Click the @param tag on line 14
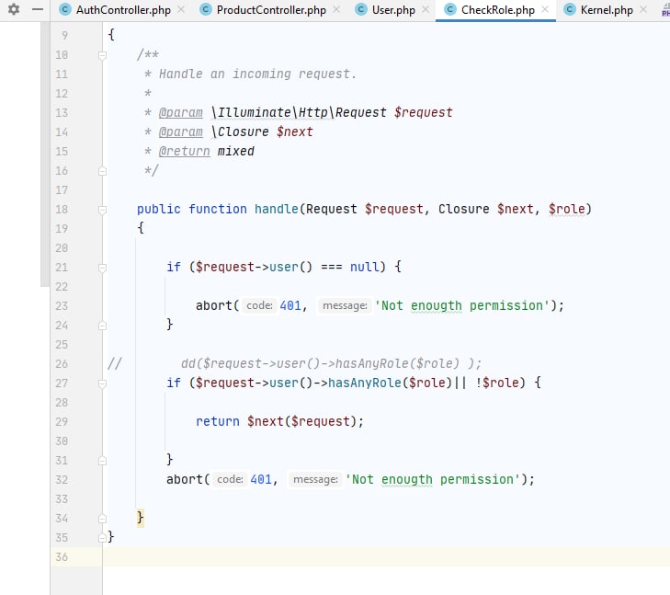Screen dimensions: 670x595 (181, 132)
